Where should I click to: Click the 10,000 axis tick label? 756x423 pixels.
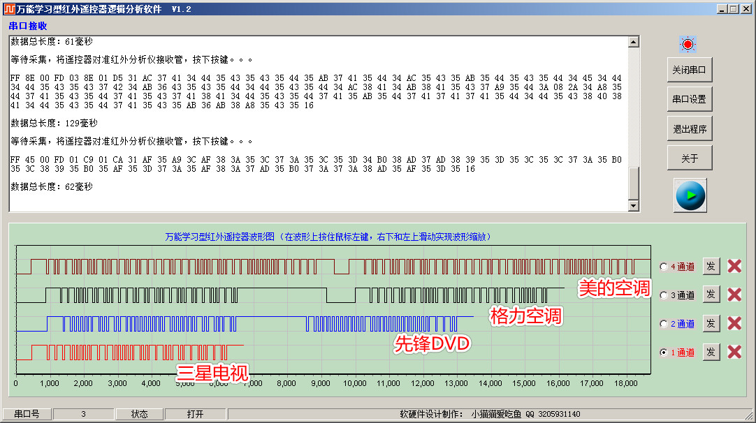click(355, 383)
